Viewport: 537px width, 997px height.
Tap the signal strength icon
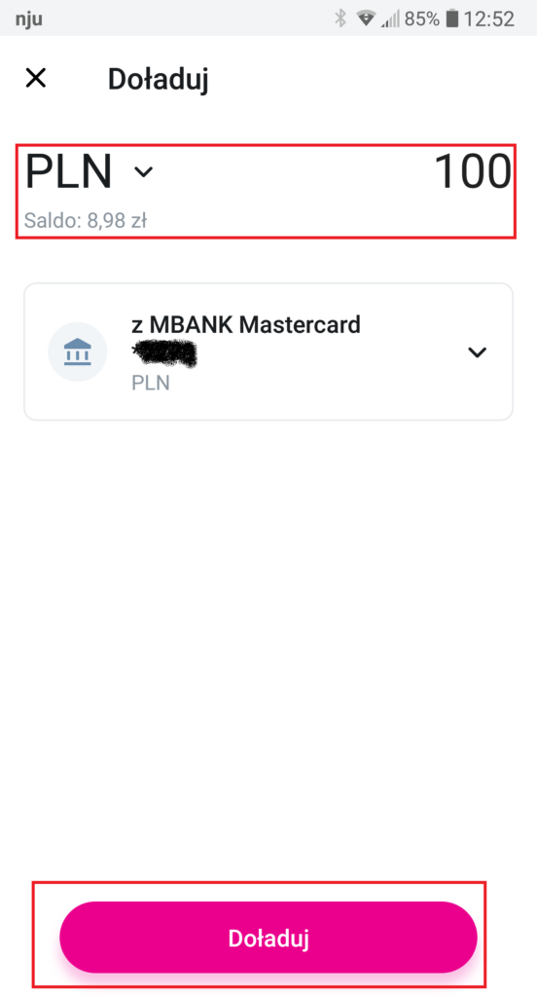point(390,19)
